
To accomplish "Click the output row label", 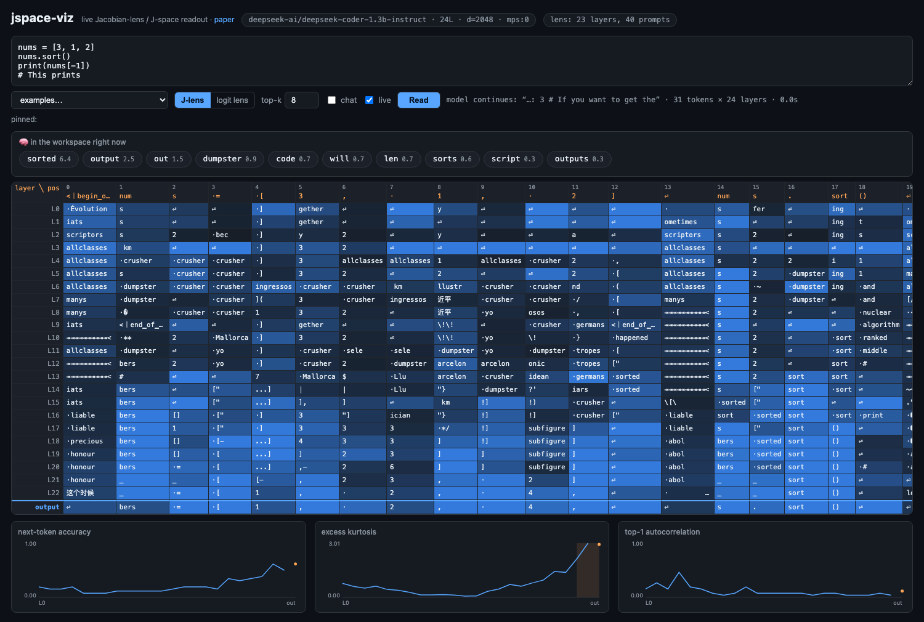I will [x=47, y=507].
